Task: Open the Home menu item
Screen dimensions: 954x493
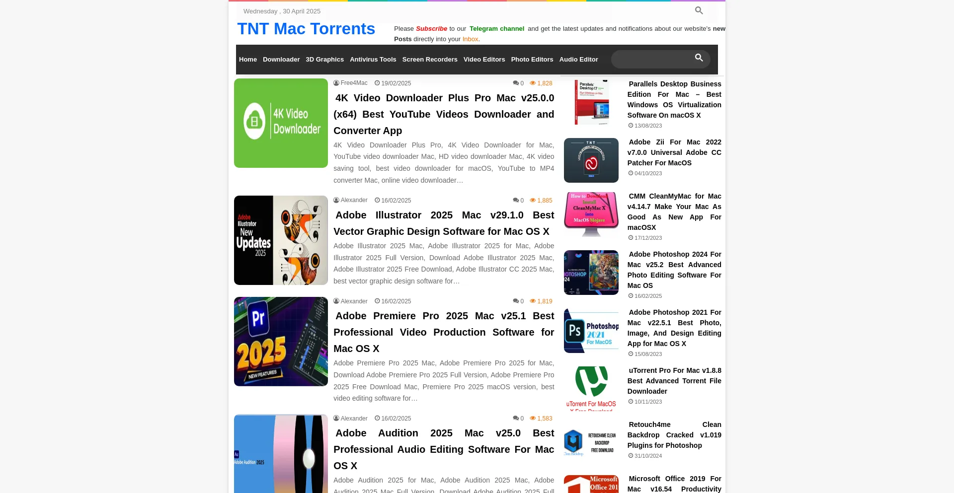Action: pos(248,59)
